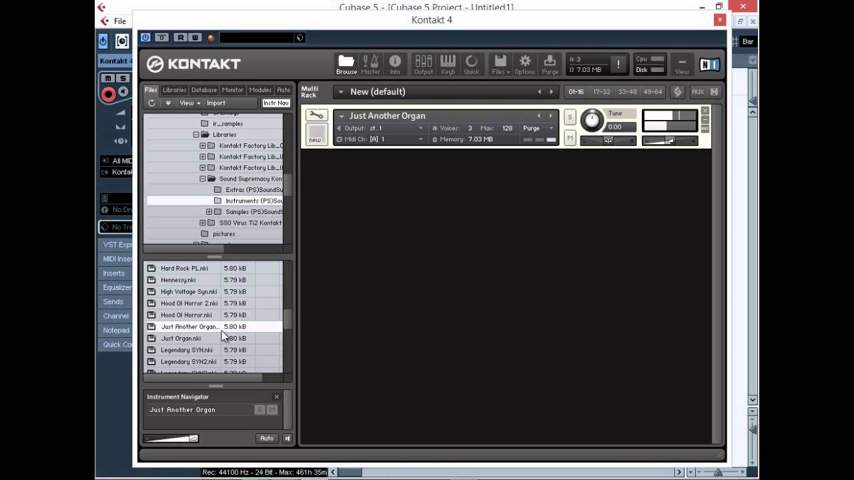
Task: Collapse Sound Supremacy folder node
Action: [x=203, y=179]
